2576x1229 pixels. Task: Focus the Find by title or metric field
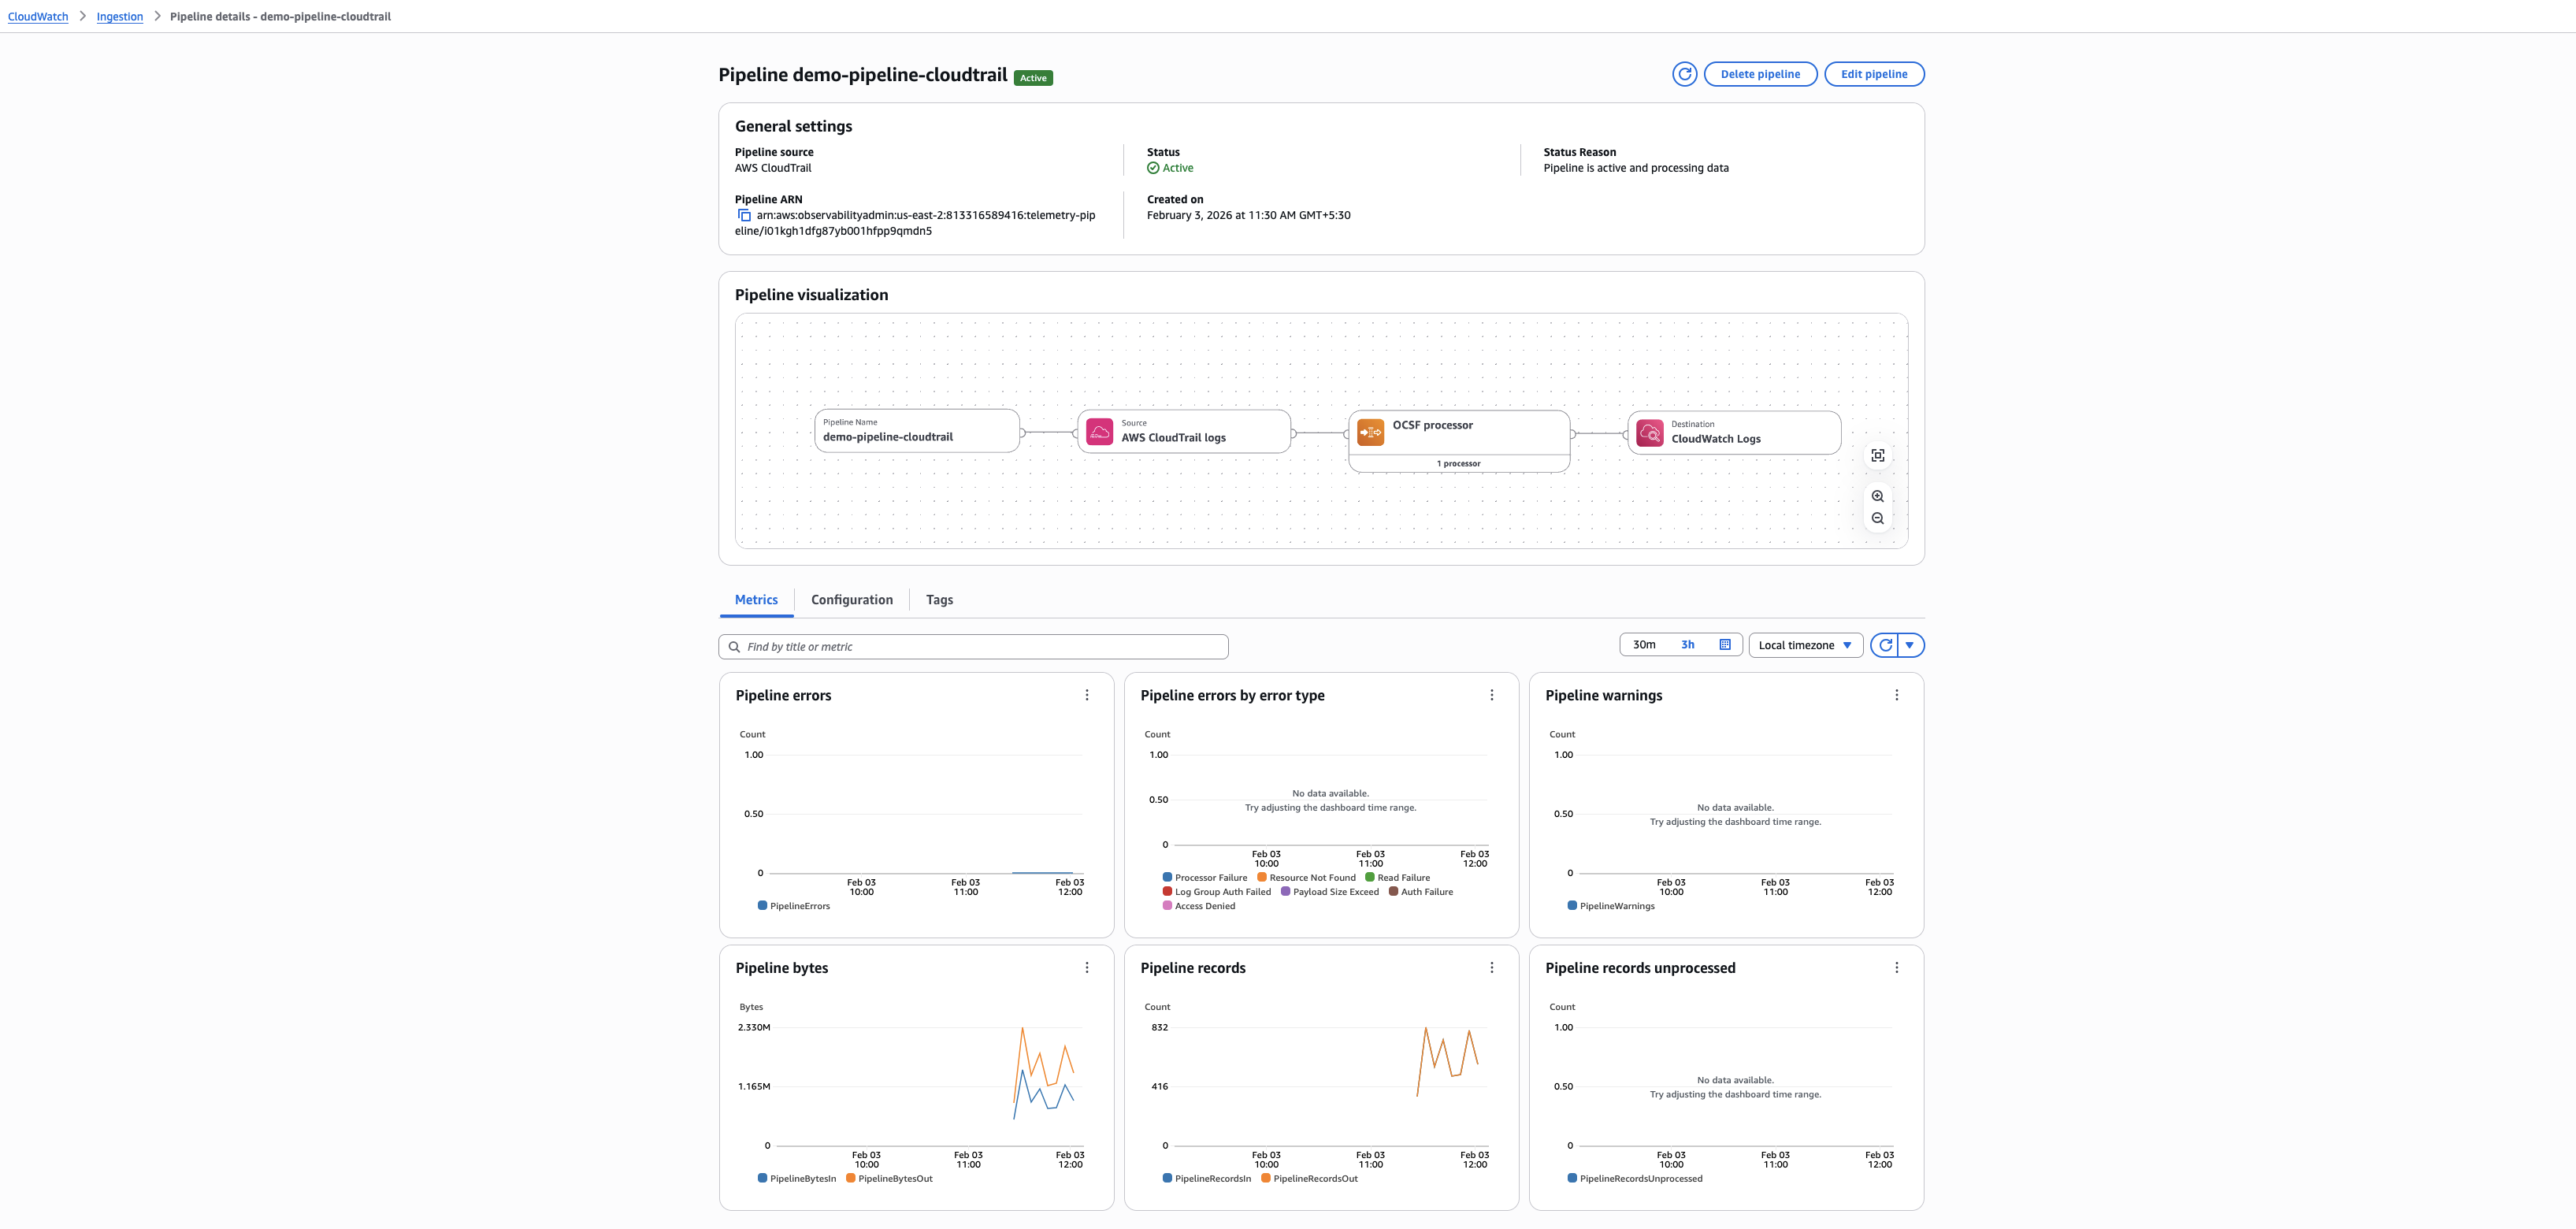973,647
